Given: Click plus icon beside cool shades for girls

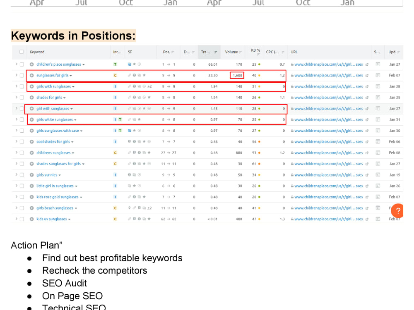Looking at the screenshot, I should click(32, 142).
